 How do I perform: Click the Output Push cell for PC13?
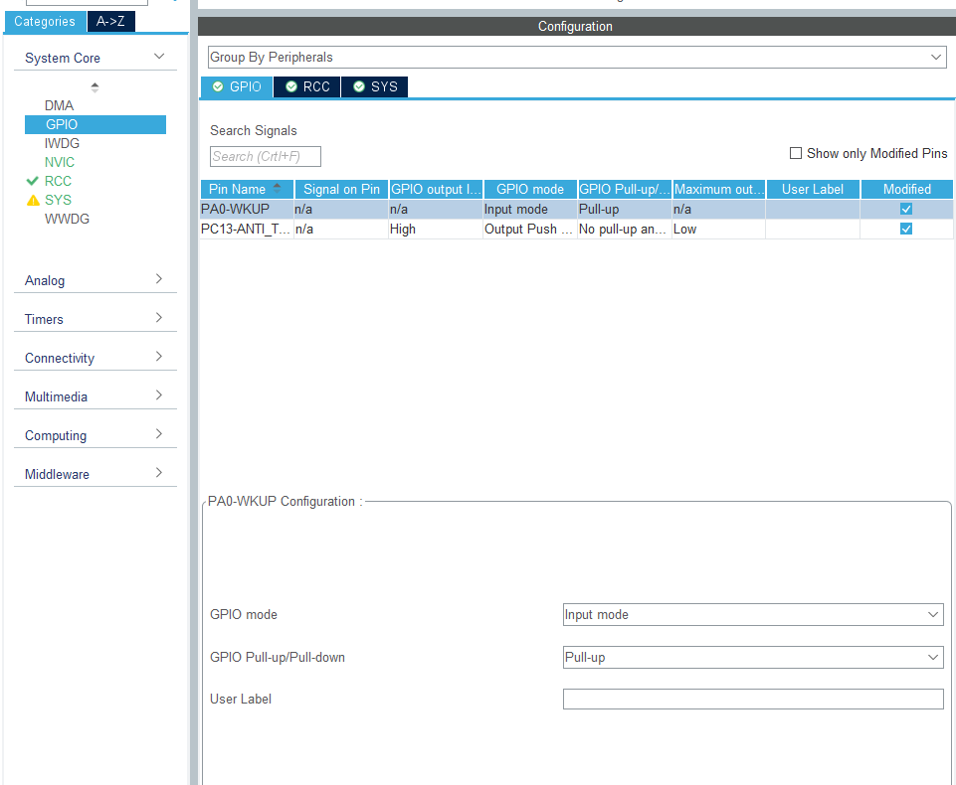pos(530,229)
